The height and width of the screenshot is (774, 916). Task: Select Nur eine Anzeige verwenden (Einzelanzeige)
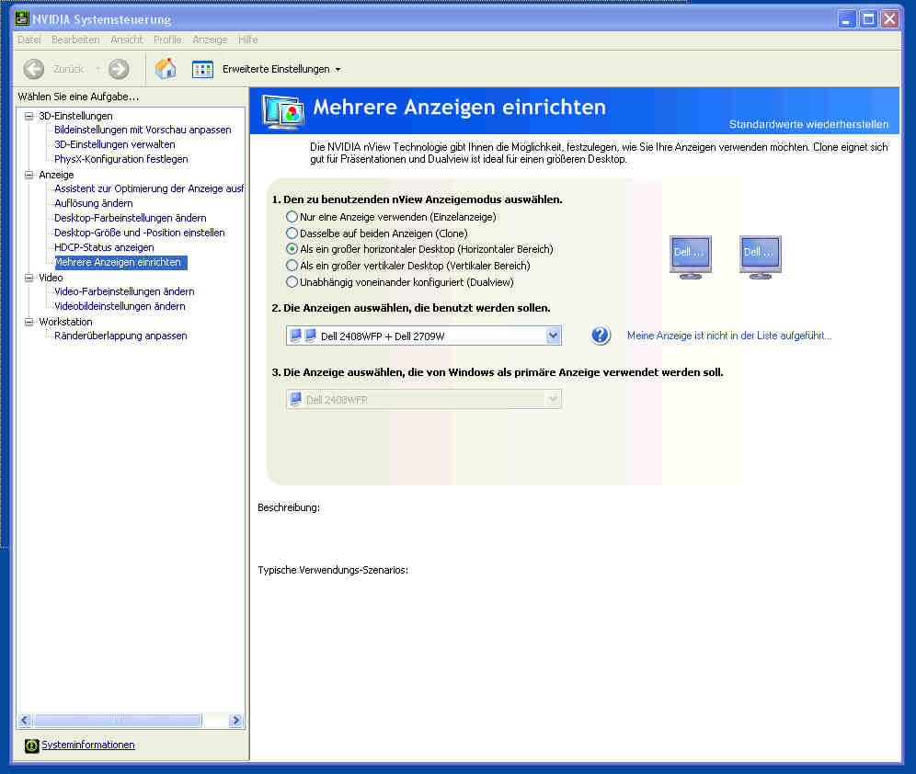tap(292, 217)
